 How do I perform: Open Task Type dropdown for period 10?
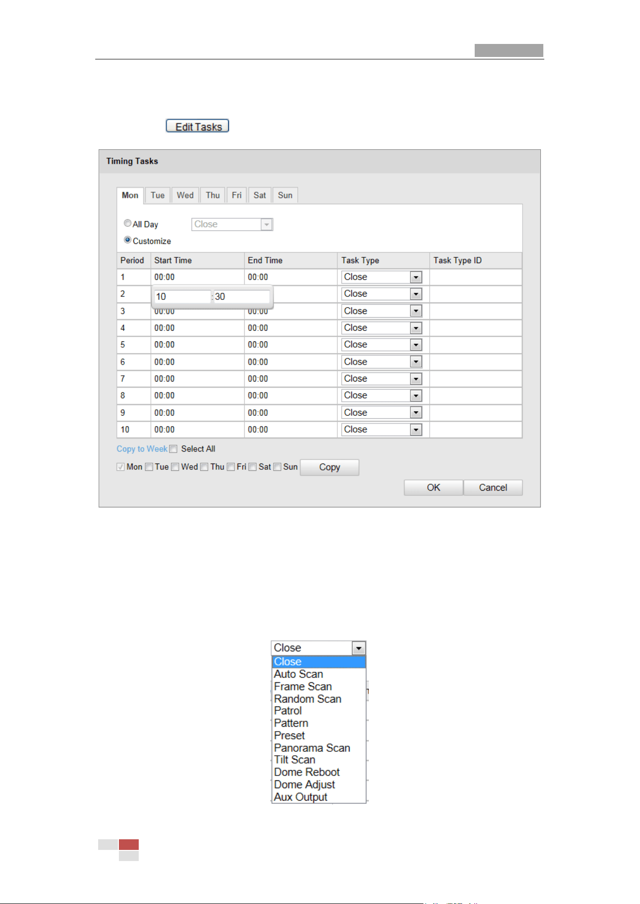coord(382,429)
